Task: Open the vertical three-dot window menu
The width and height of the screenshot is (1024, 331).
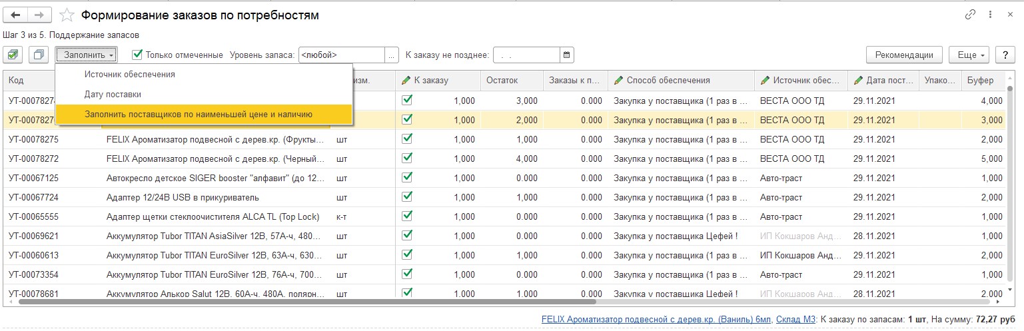Action: (989, 15)
